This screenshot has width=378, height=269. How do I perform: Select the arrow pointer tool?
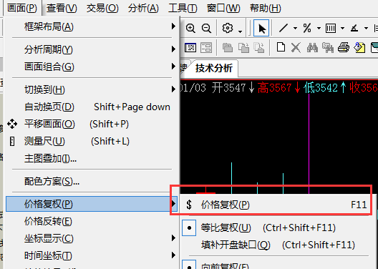coord(261,28)
